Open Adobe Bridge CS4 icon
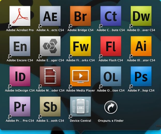 click(x=80, y=16)
